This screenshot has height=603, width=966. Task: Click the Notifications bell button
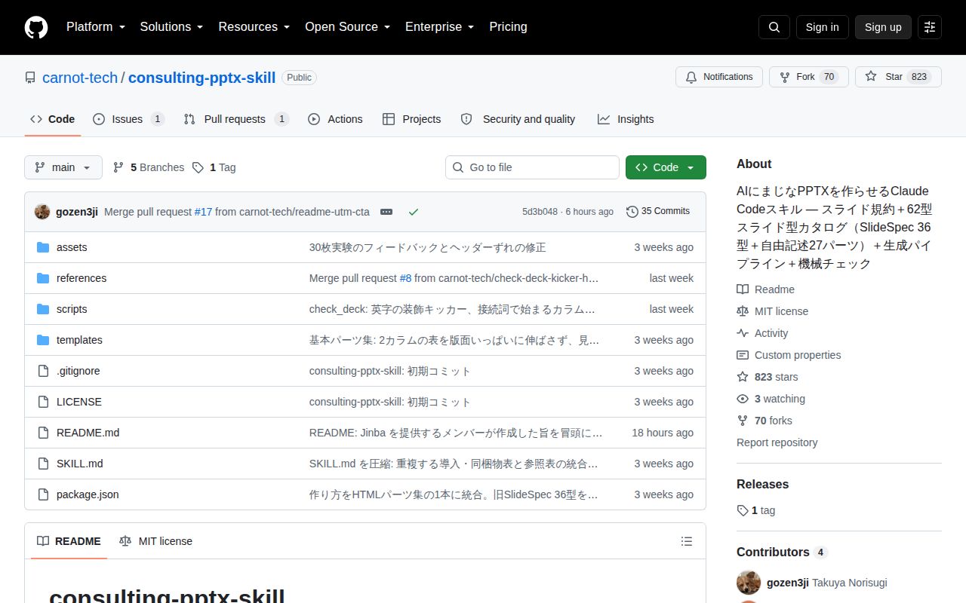tap(719, 77)
